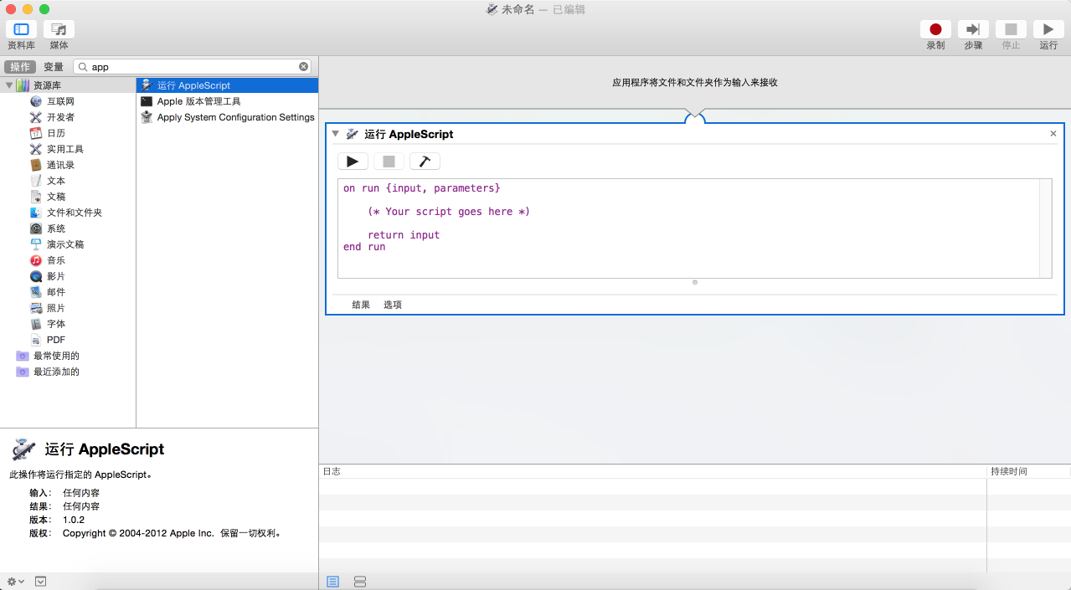Show the variables view icon
Viewport: 1071px width, 590px height.
(x=360, y=582)
